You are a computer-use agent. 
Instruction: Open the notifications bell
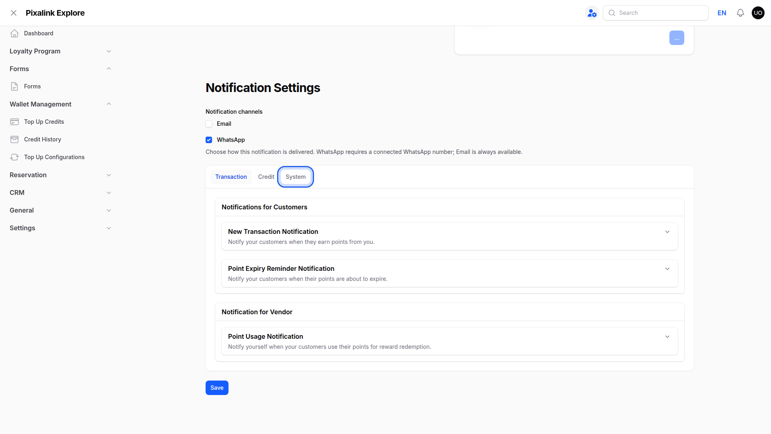click(740, 13)
